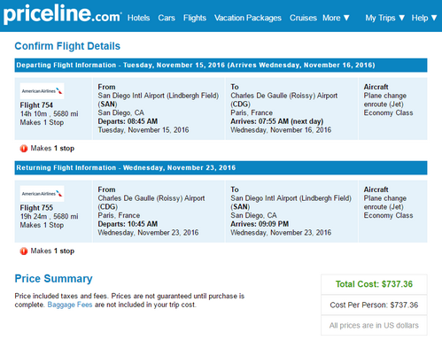The image size is (442, 340).
Task: Click the Confirm Flight Details heading
Action: click(67, 46)
